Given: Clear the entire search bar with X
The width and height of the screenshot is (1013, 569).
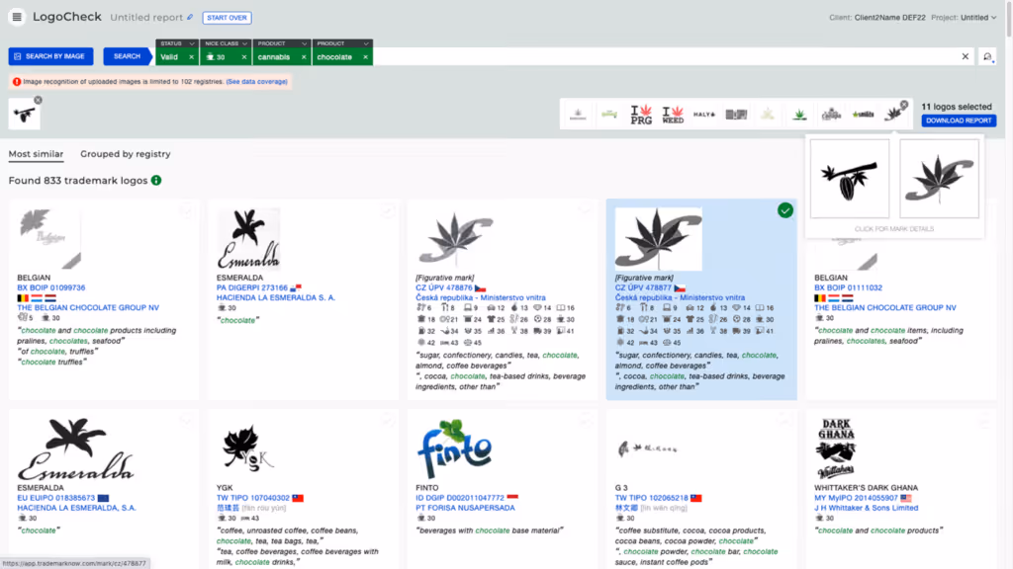Looking at the screenshot, I should tap(966, 56).
